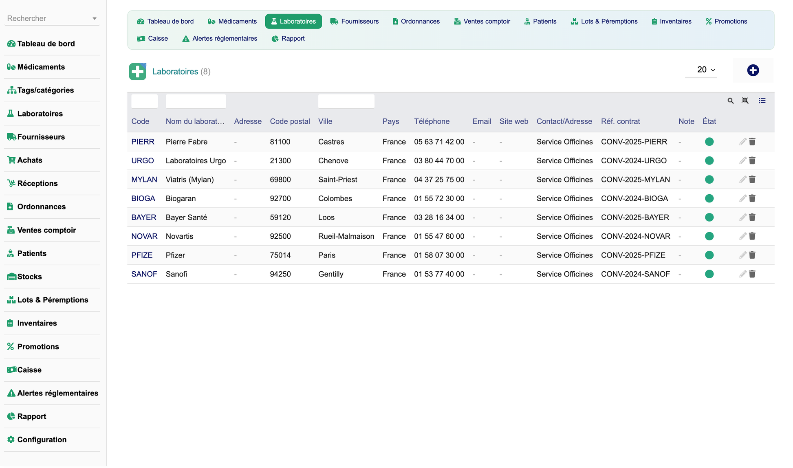Toggle the État status dot for MYLAN
Screen dimensions: 793x468
(709, 180)
